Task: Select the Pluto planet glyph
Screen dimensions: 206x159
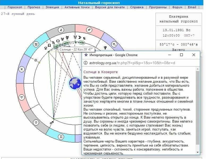Action: click(x=105, y=48)
